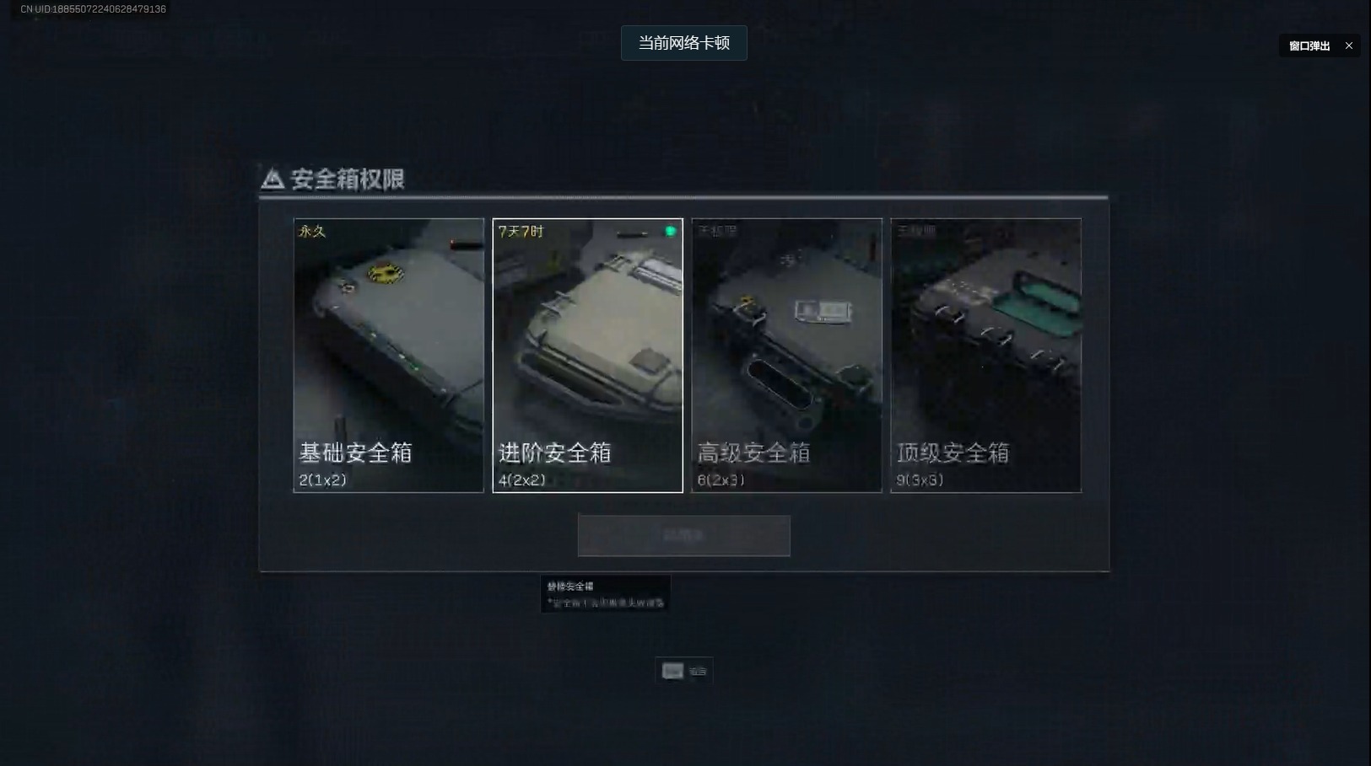
Task: Click the 4(2x2) capacity text
Action: (521, 479)
